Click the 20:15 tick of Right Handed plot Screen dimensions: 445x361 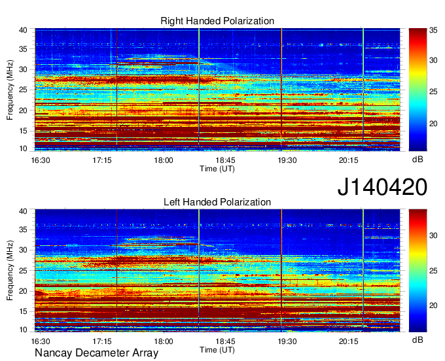pos(349,160)
